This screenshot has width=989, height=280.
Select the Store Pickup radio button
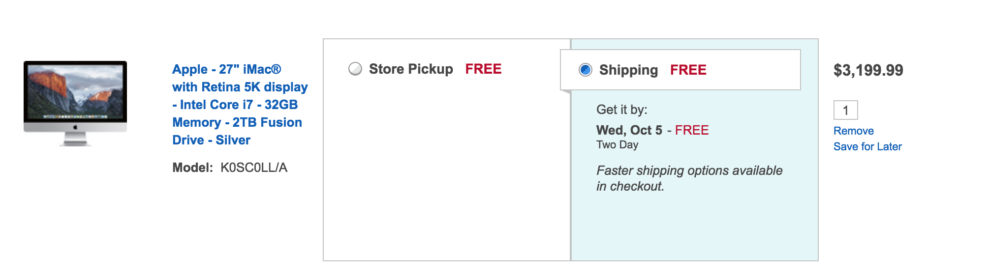pyautogui.click(x=355, y=69)
